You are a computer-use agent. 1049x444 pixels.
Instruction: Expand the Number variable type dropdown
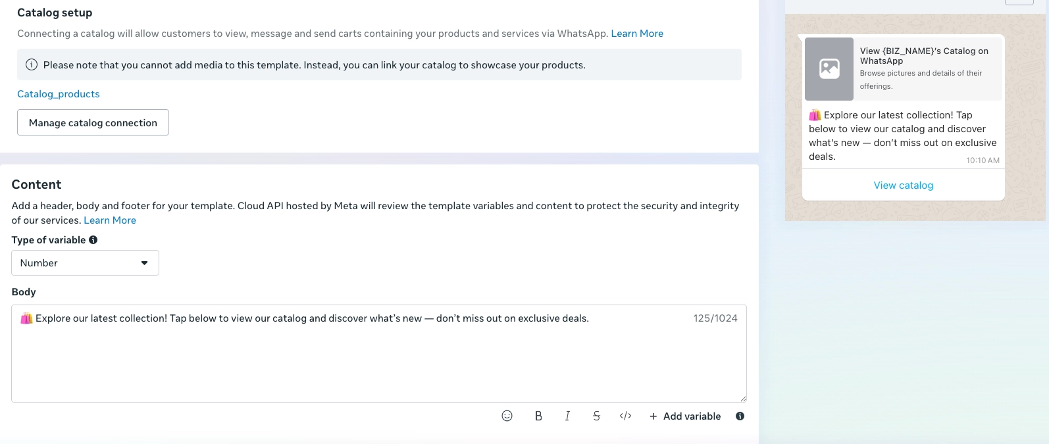pos(85,263)
